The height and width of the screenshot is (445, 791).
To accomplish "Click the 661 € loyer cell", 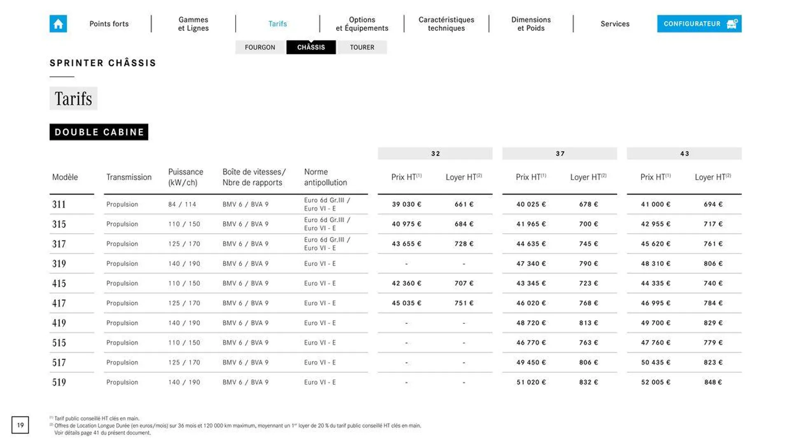I will [464, 204].
